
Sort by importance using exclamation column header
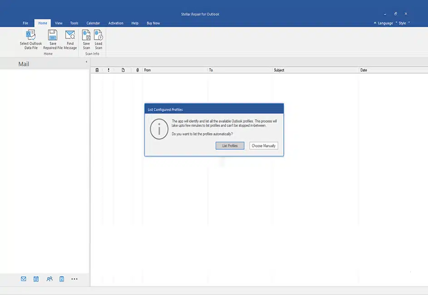tap(108, 70)
